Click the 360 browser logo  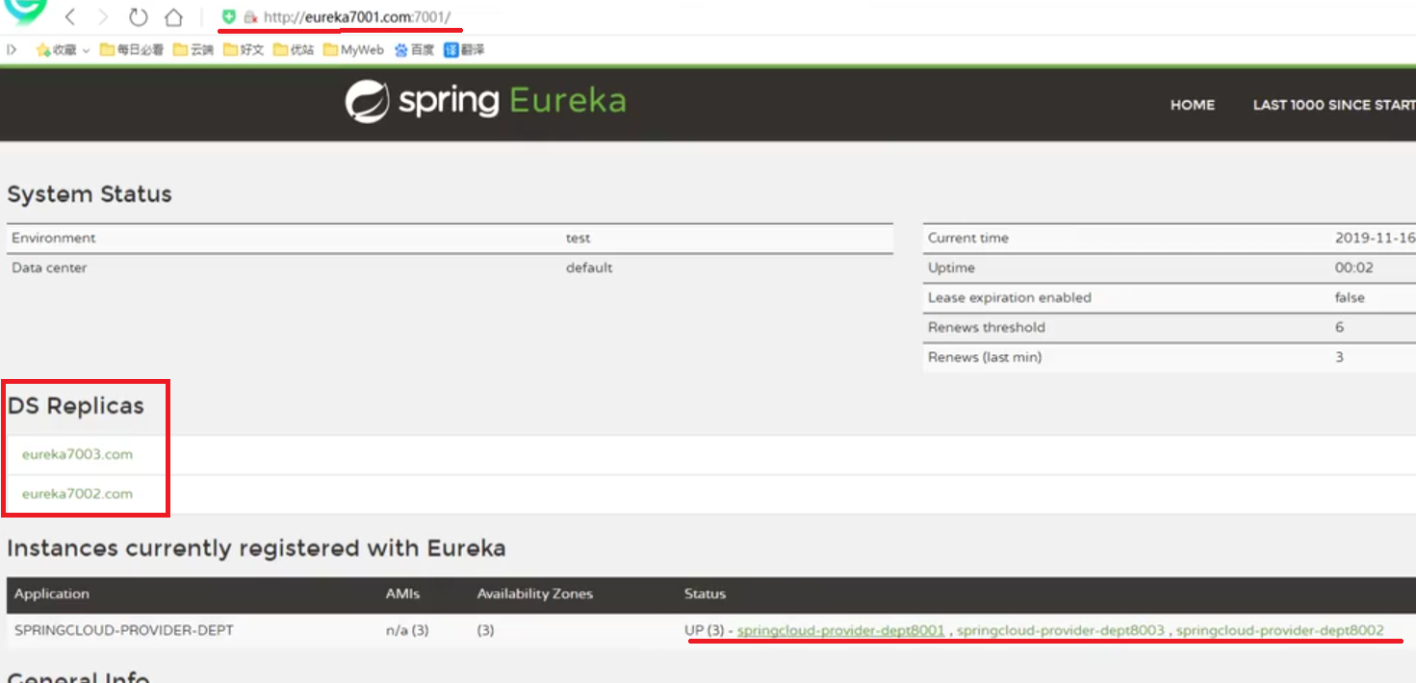[x=25, y=12]
